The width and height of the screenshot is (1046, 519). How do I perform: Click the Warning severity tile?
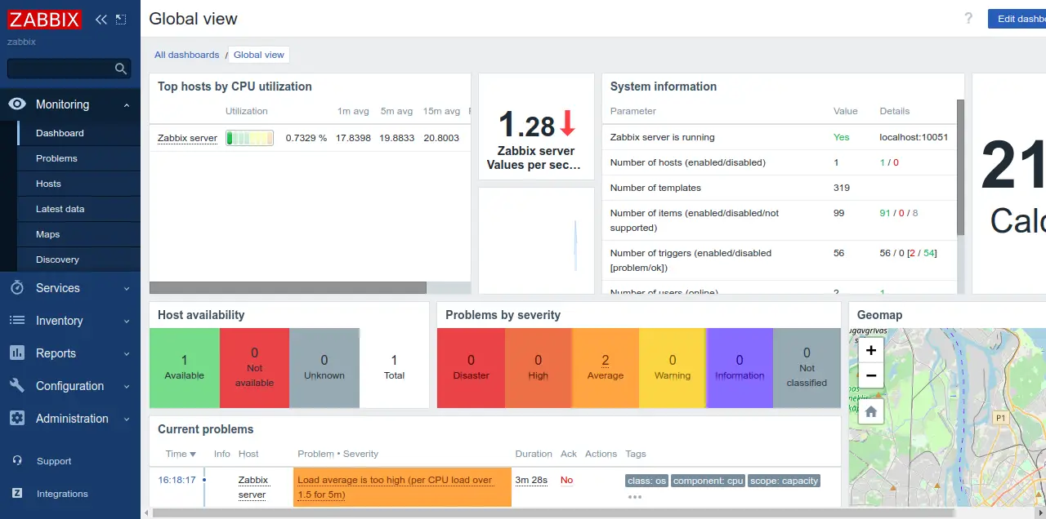[673, 368]
